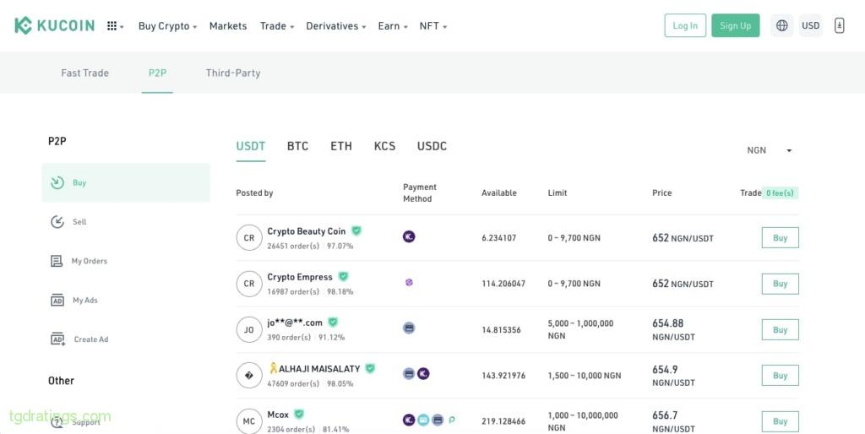Buy from Crypto Beauty Coin
Viewport: 865px width, 434px height.
780,237
